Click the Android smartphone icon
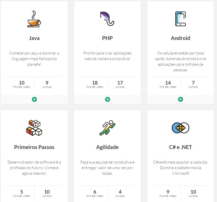The height and width of the screenshot is (202, 217). tap(181, 19)
